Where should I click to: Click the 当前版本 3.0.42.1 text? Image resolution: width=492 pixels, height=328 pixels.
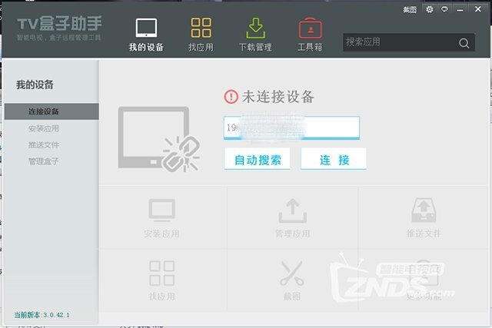coord(42,315)
